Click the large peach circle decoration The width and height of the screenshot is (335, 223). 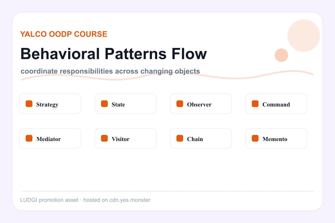point(304,36)
